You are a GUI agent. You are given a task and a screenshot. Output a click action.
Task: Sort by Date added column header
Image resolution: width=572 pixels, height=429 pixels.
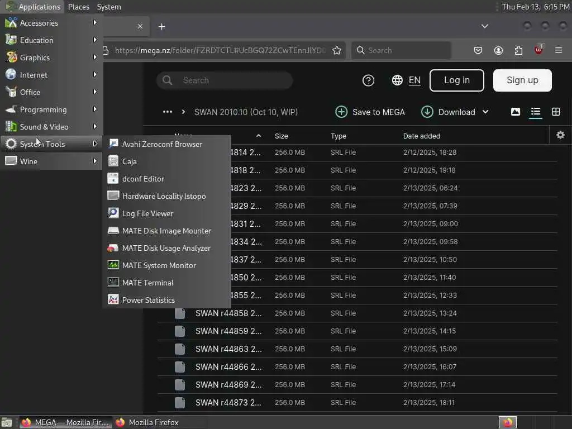pyautogui.click(x=421, y=136)
